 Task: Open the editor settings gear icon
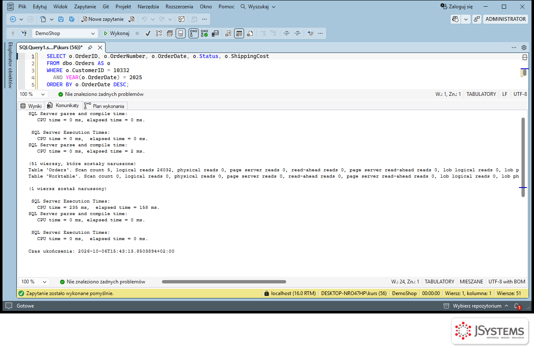[524, 48]
